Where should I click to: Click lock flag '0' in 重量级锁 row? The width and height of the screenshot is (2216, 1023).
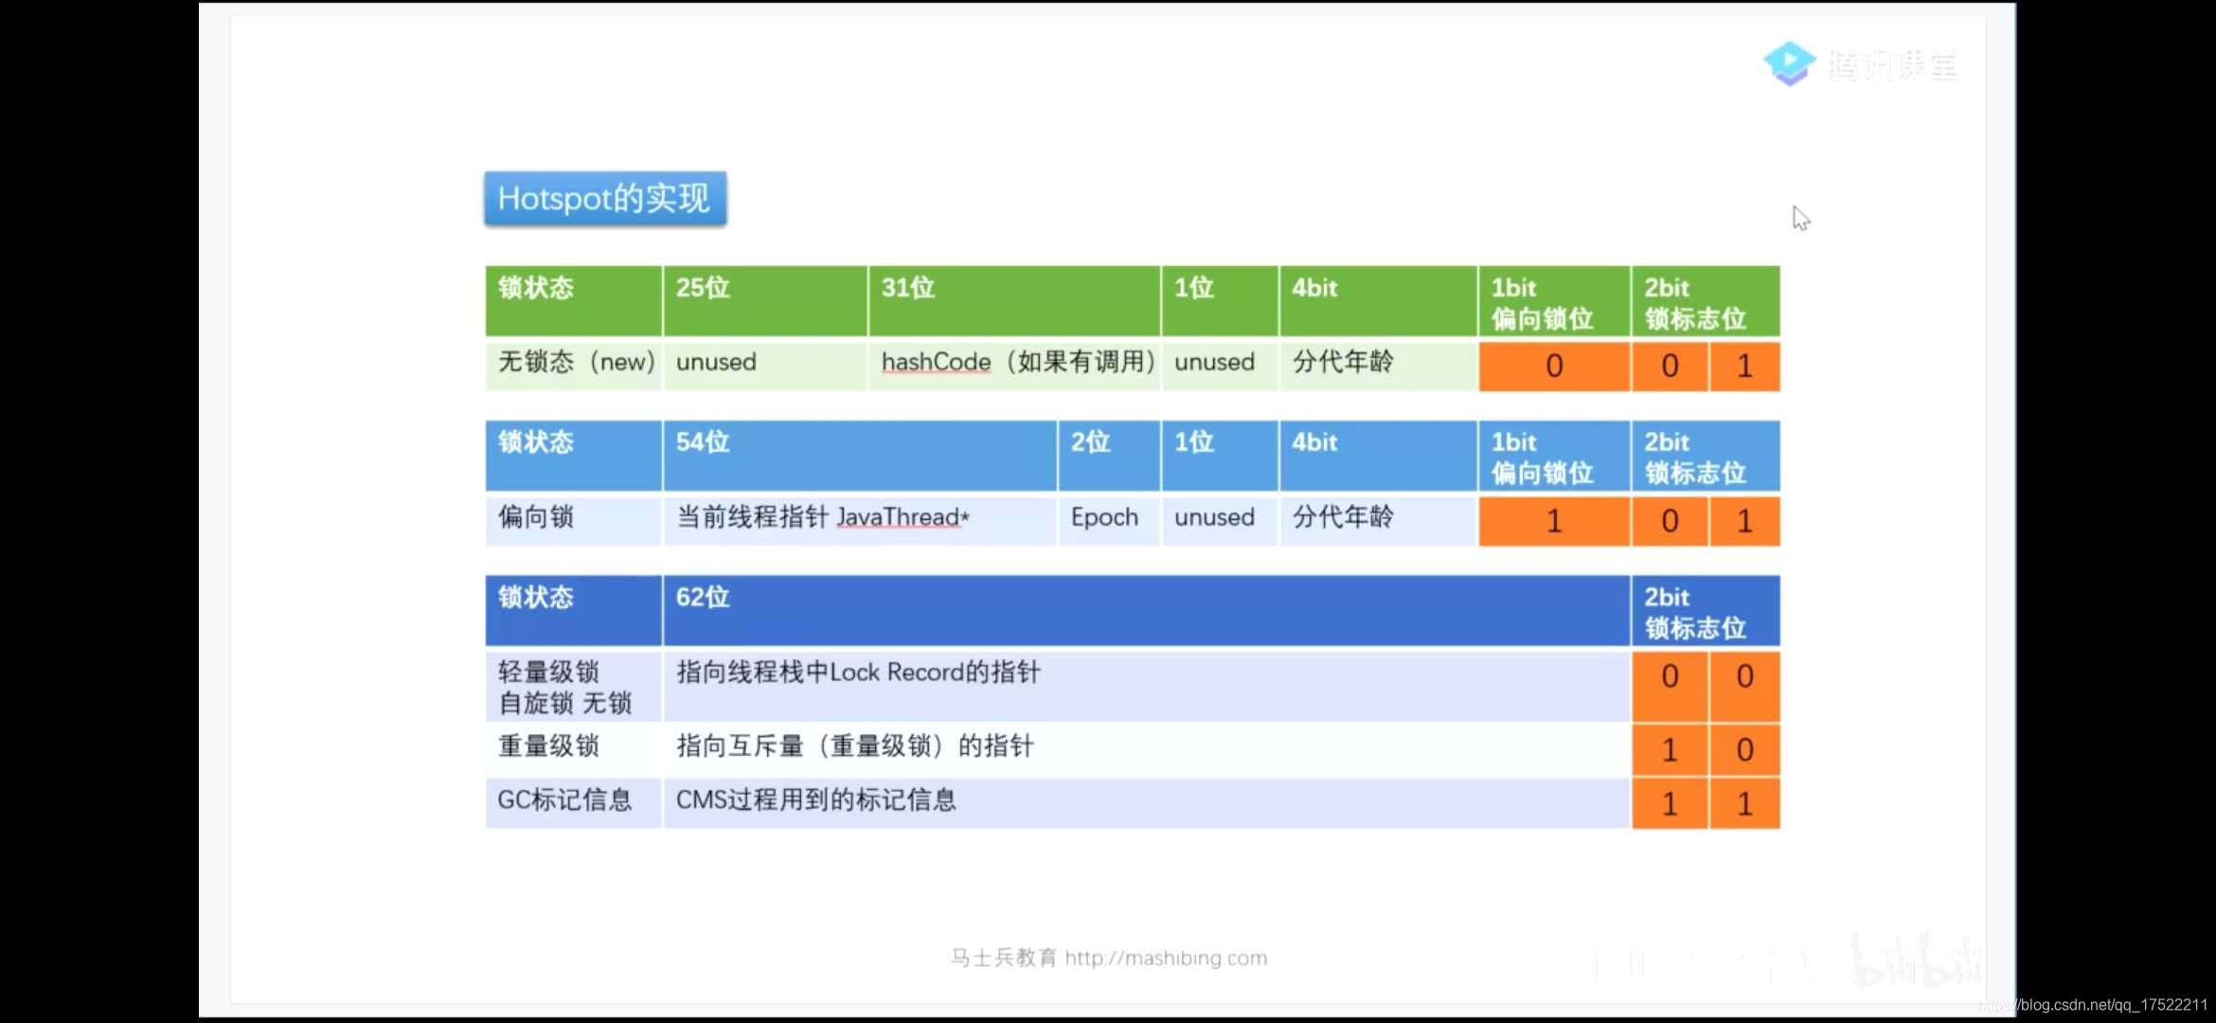pos(1744,750)
